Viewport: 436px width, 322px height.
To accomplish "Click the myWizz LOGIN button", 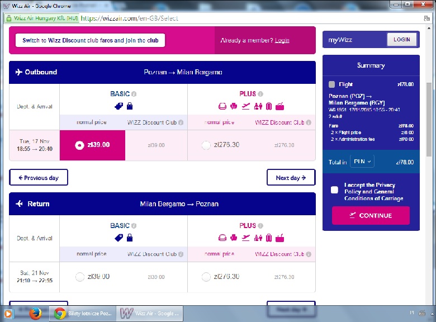I will (x=402, y=40).
